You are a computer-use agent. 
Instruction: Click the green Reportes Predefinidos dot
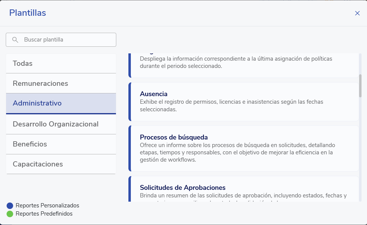pos(10,214)
